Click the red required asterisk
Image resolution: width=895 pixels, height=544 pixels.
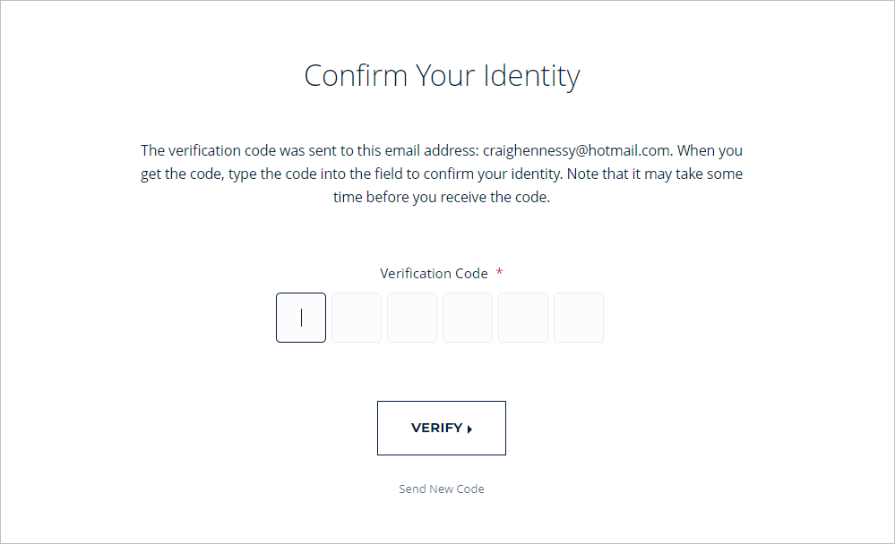click(x=499, y=273)
